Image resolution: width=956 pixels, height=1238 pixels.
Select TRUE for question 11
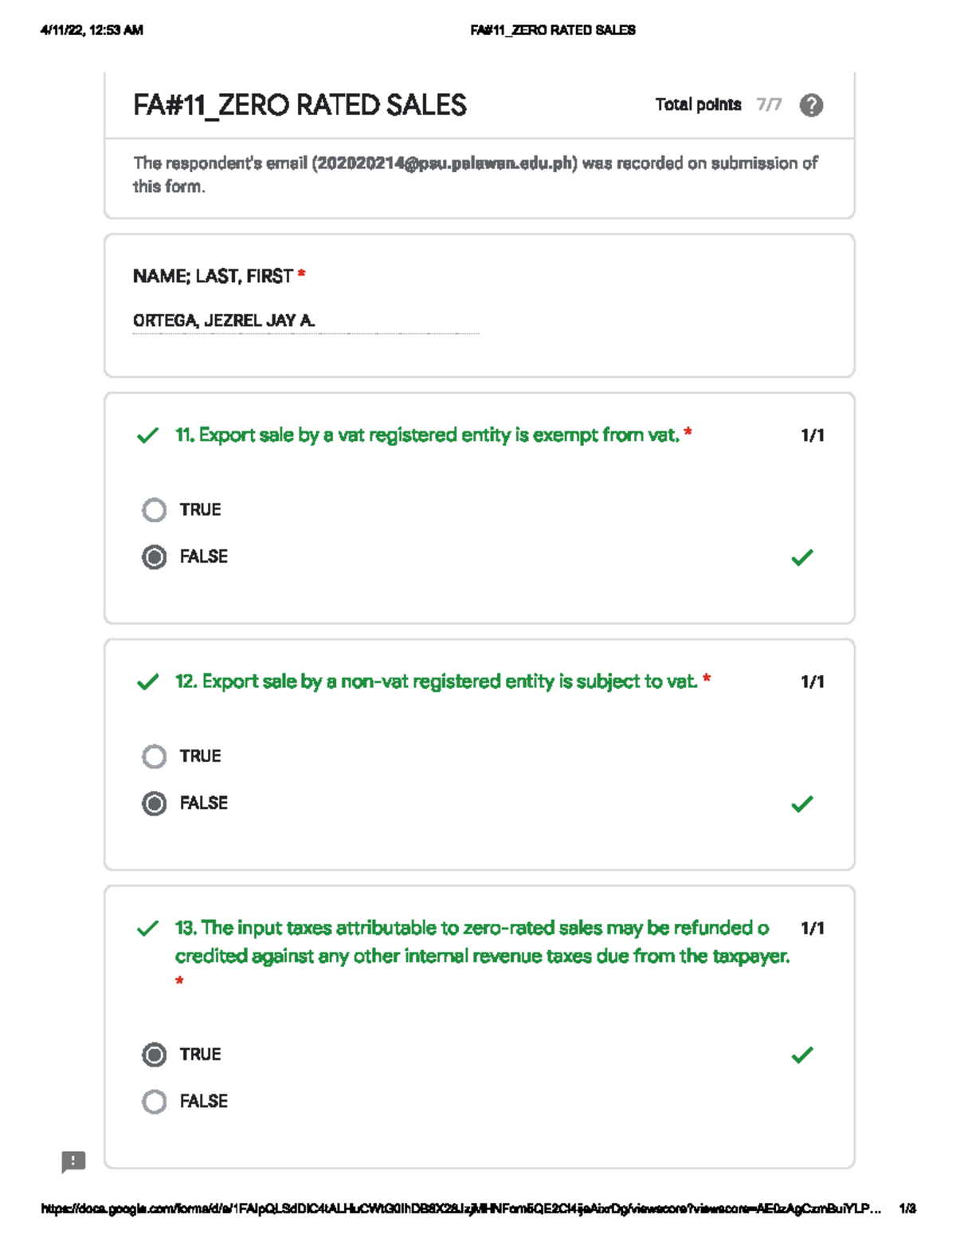(155, 510)
